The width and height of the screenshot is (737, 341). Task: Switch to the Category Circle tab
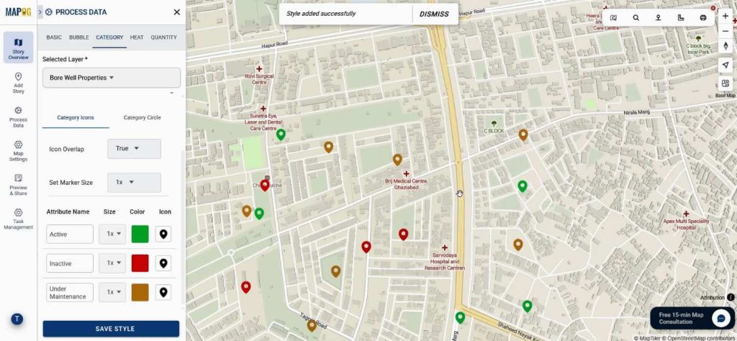coord(142,117)
